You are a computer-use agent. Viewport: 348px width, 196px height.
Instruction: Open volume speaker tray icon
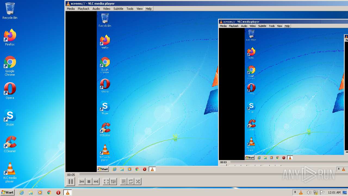point(309,192)
